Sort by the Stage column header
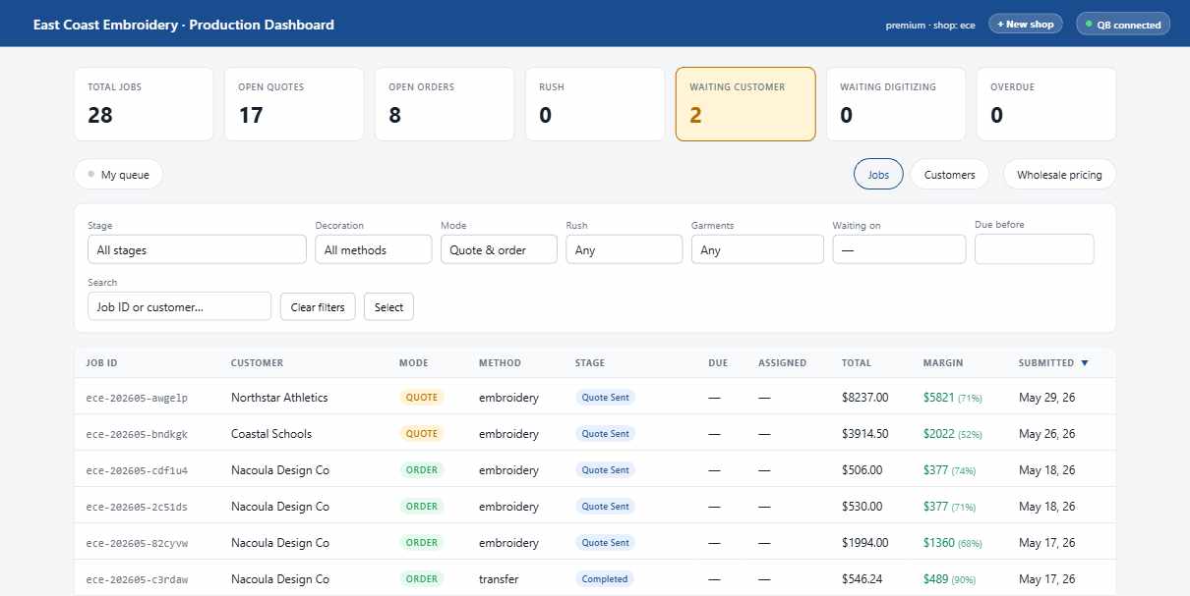 (590, 363)
